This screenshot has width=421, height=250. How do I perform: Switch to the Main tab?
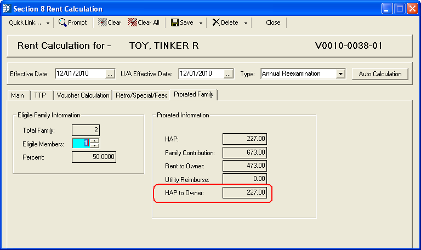18,95
